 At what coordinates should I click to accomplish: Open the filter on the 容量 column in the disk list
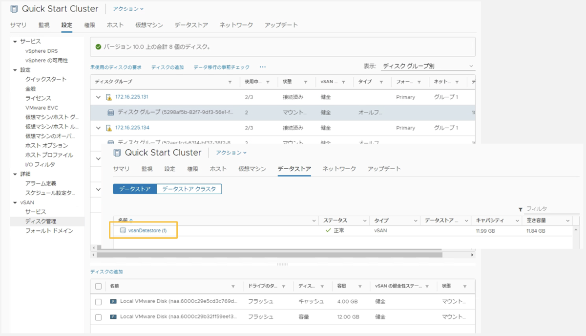360,287
